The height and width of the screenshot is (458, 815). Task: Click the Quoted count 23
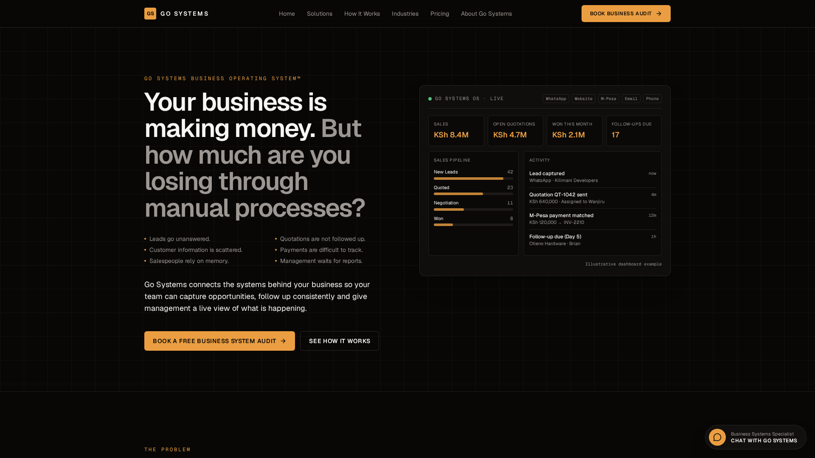[x=510, y=188]
